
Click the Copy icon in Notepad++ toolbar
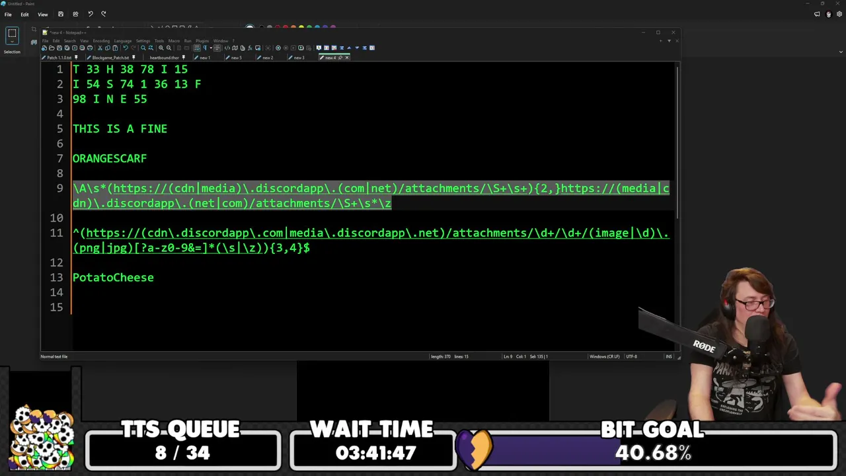(x=108, y=48)
